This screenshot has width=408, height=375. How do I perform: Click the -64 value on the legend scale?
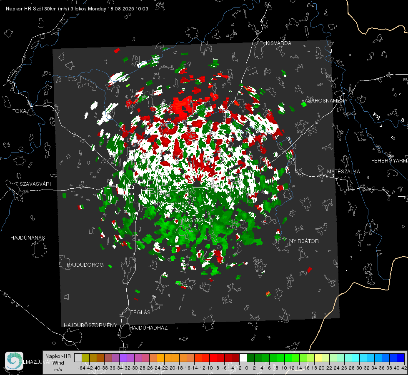[x=81, y=368]
